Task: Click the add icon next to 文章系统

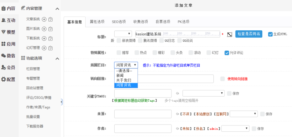Action: [x=44, y=19]
